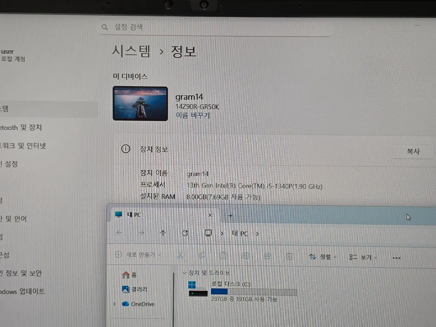Click 내 PC in the Explorer address bar
Screen dimensions: 436x327
pos(240,234)
